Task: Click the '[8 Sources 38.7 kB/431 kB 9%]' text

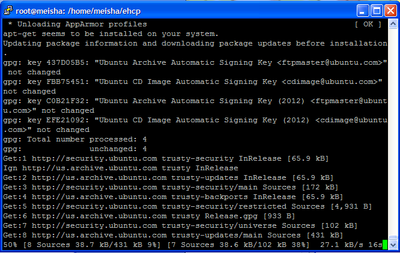Action: pyautogui.click(x=92, y=245)
